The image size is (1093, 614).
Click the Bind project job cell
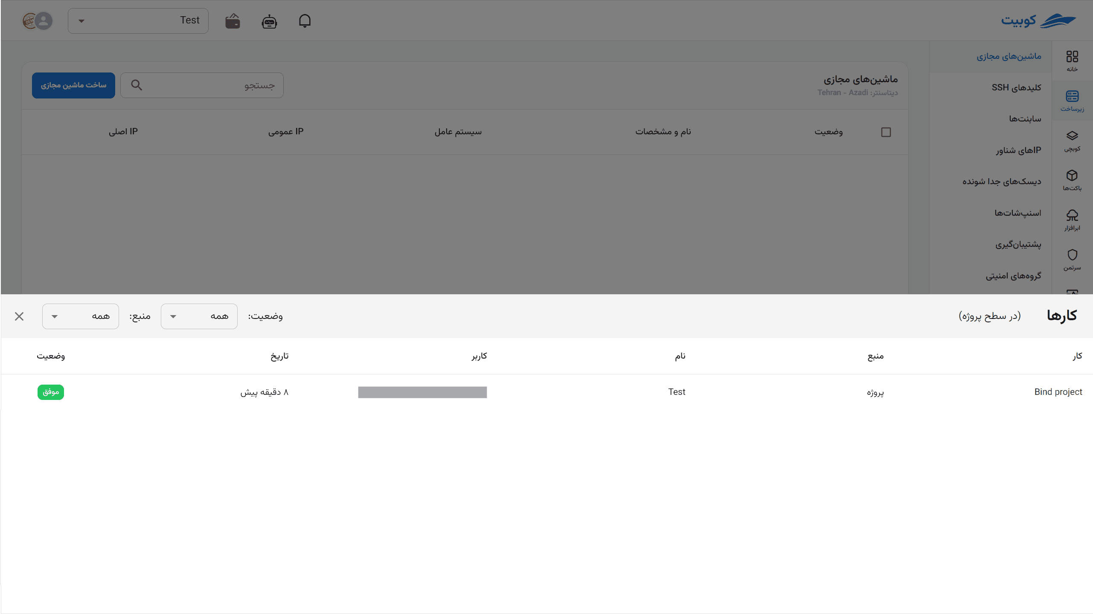[1058, 392]
